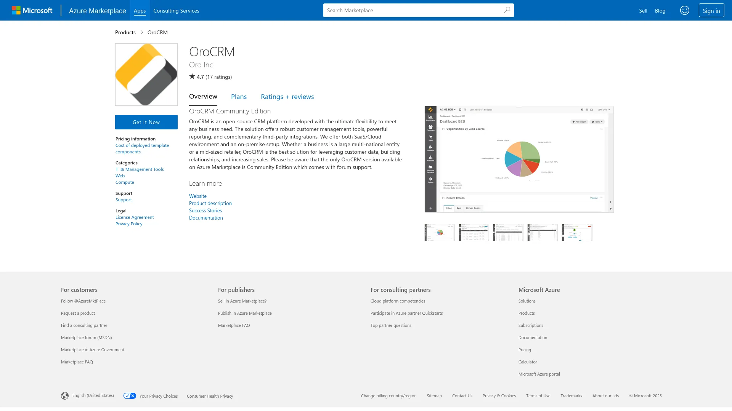Open Success Stories link
The image size is (732, 411).
pyautogui.click(x=205, y=210)
